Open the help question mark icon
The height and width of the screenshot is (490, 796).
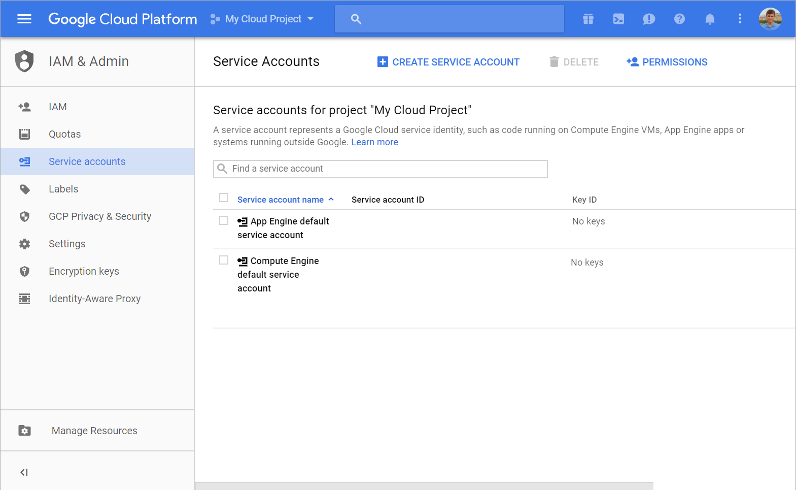(679, 19)
